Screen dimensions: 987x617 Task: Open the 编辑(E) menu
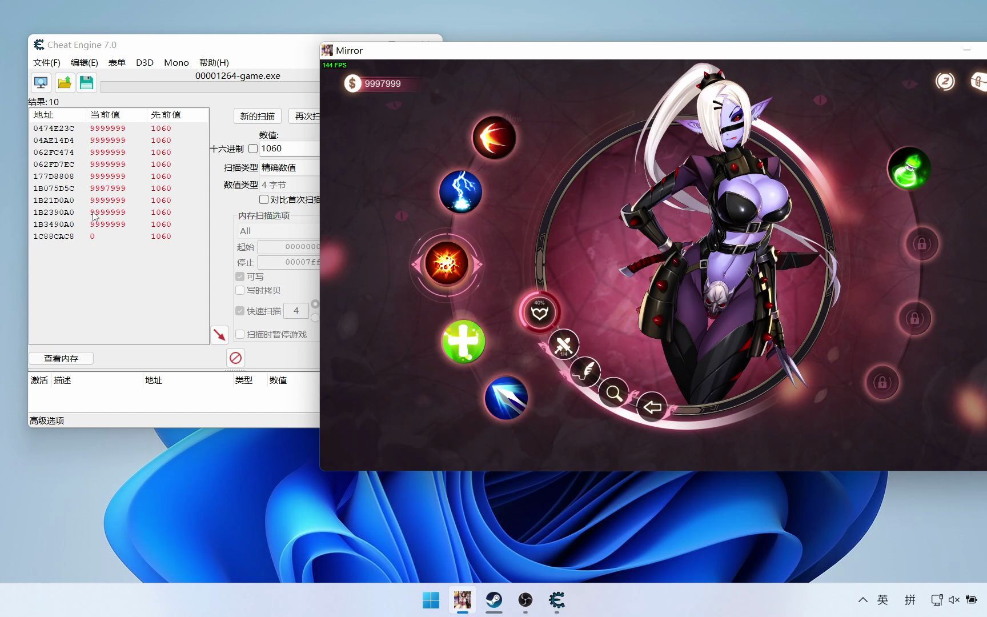[85, 62]
